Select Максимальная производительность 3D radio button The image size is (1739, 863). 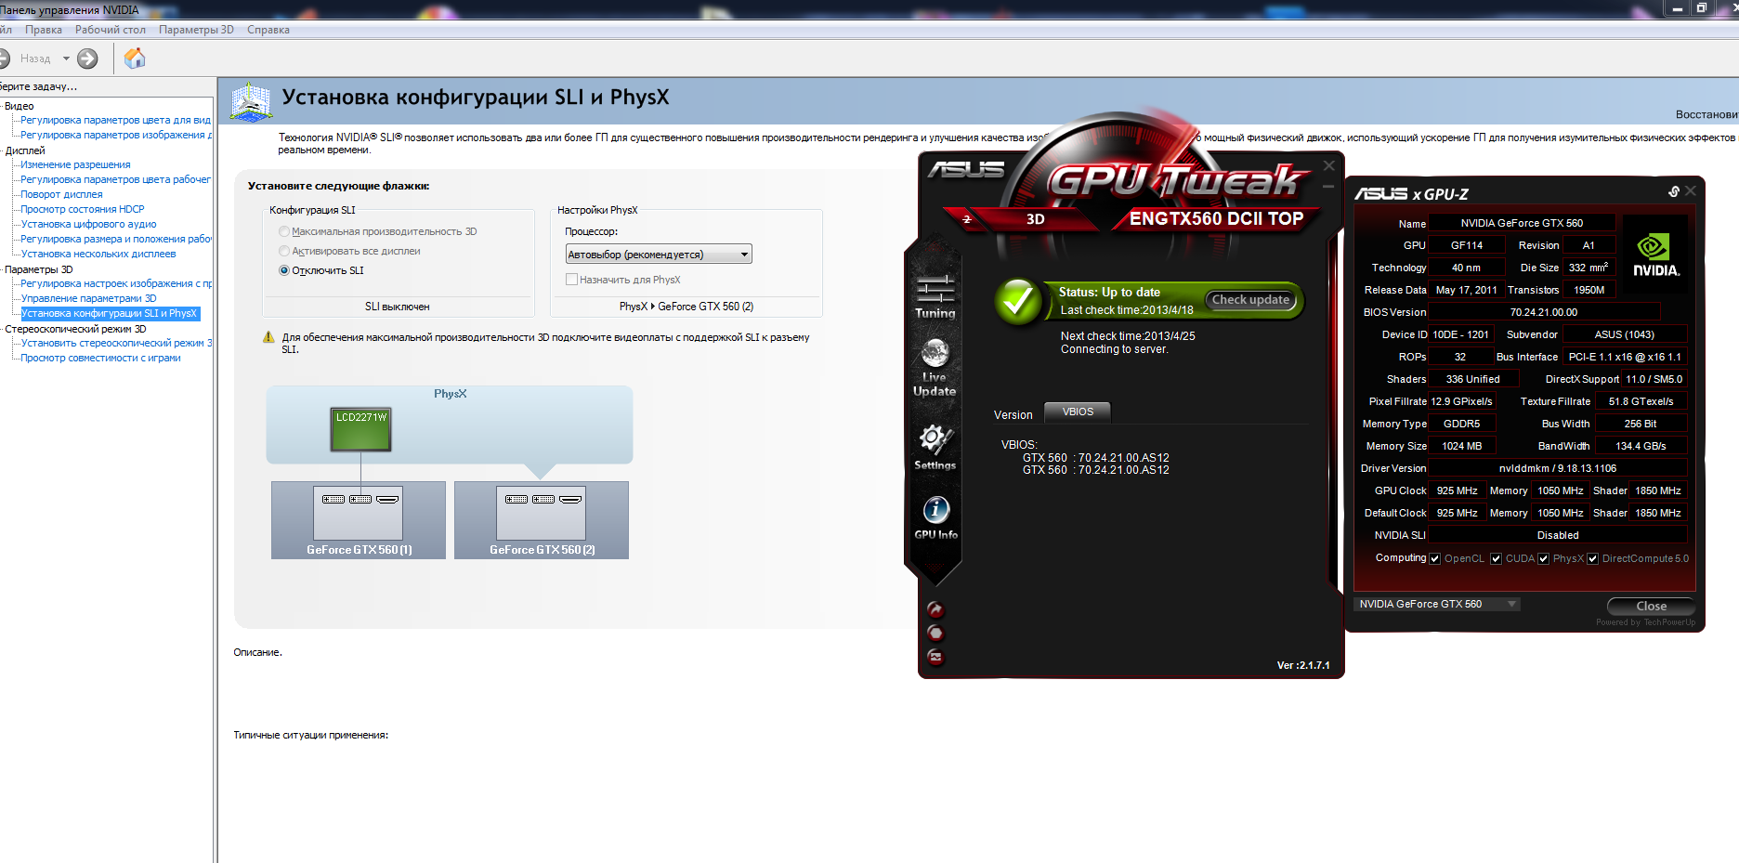point(284,231)
